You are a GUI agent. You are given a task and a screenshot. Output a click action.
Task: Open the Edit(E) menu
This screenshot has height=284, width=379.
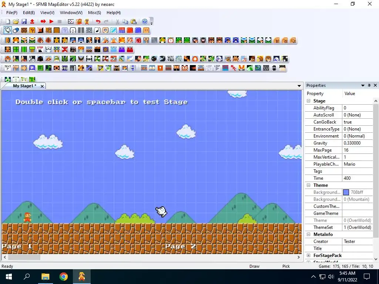(29, 13)
